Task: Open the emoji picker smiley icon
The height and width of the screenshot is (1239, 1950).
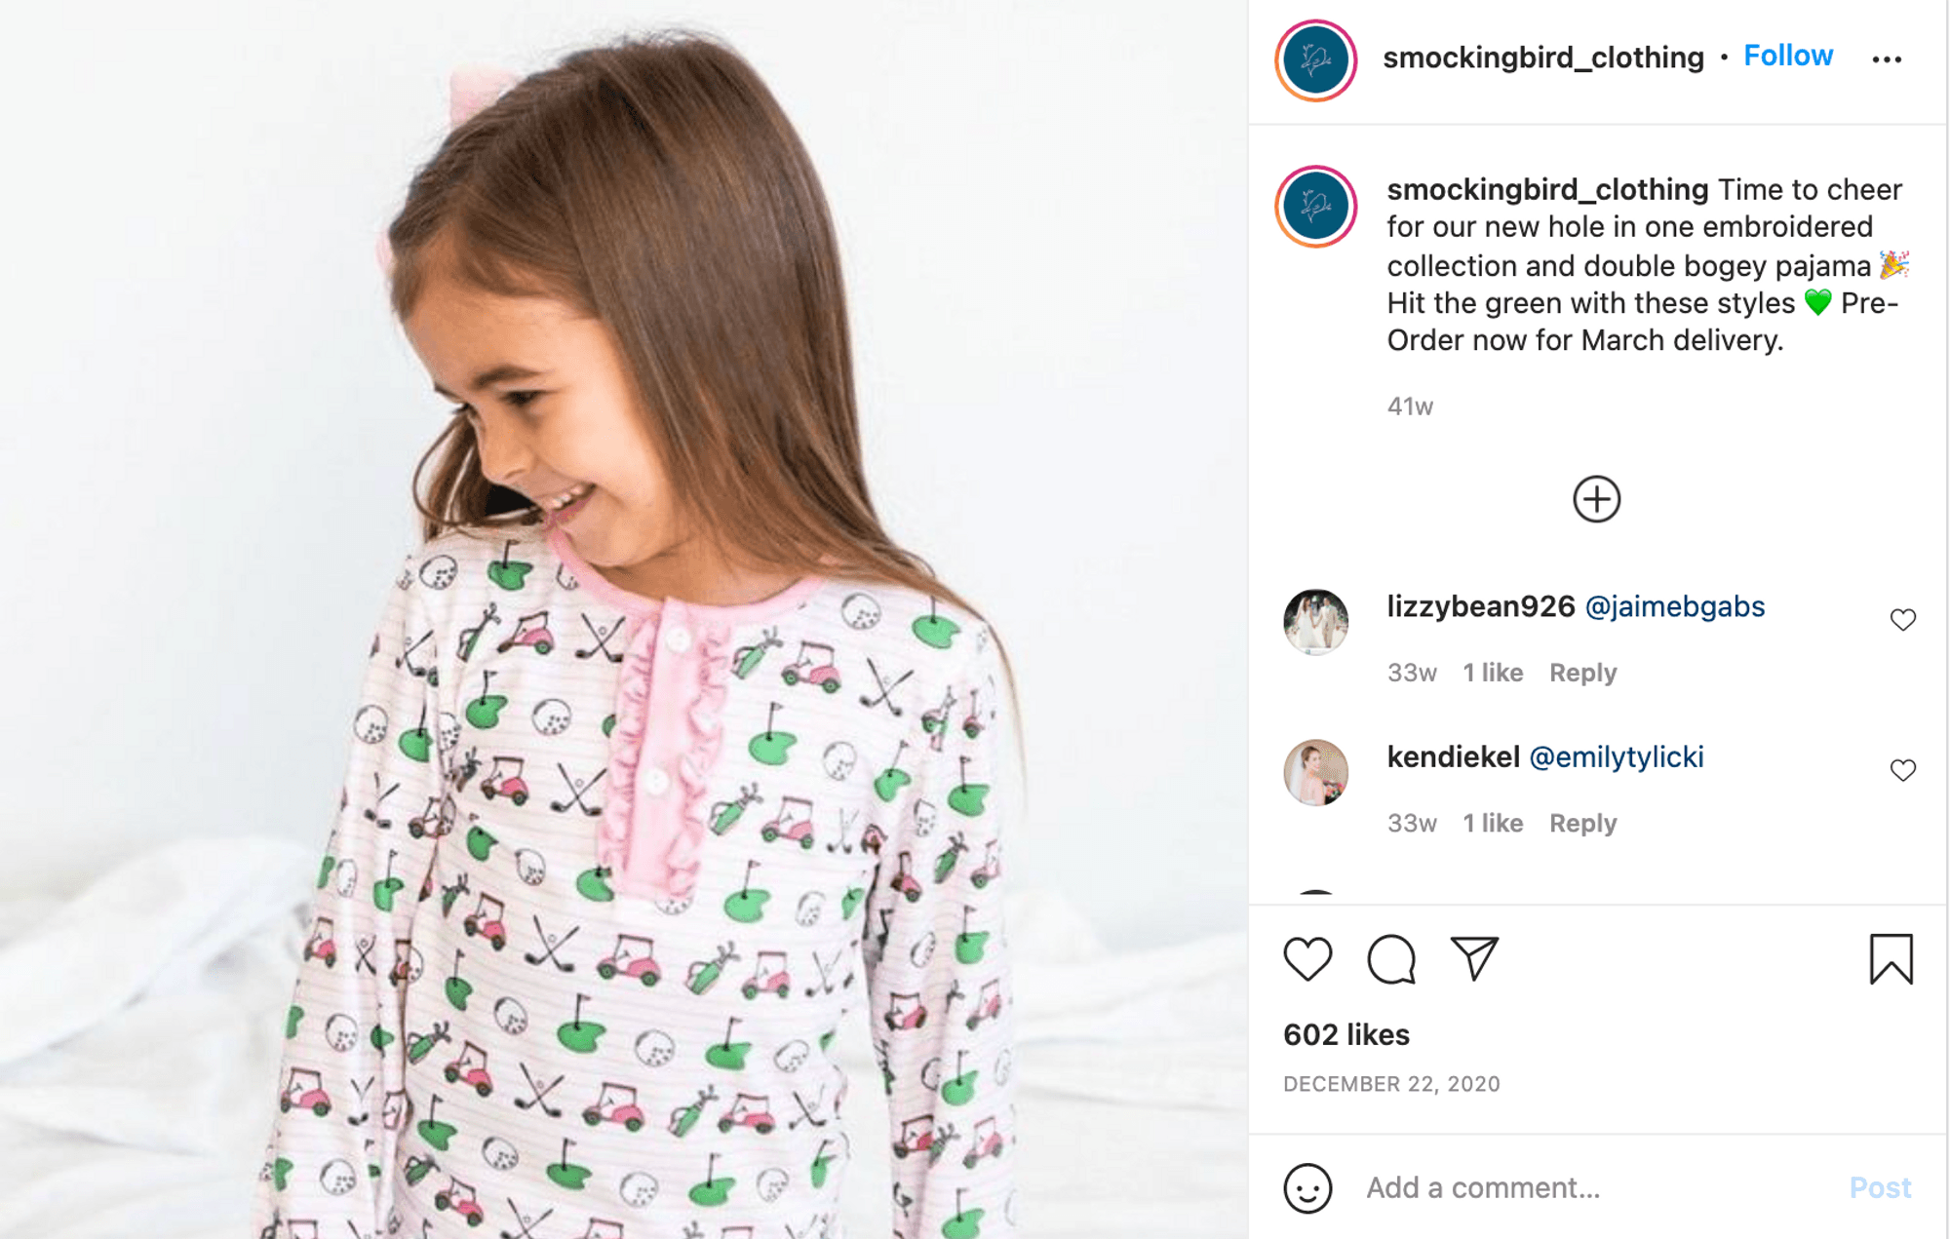Action: [x=1307, y=1188]
